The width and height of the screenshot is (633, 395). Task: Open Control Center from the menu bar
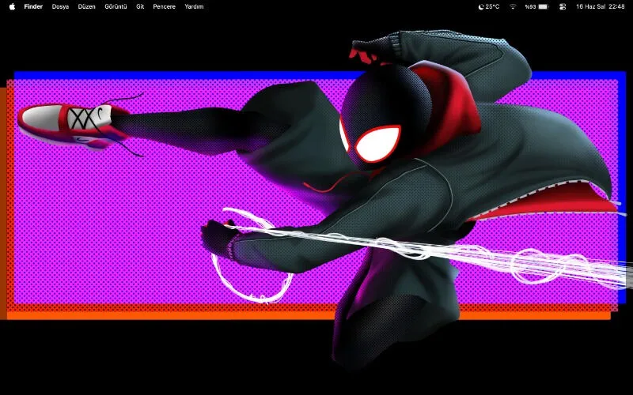pyautogui.click(x=563, y=6)
